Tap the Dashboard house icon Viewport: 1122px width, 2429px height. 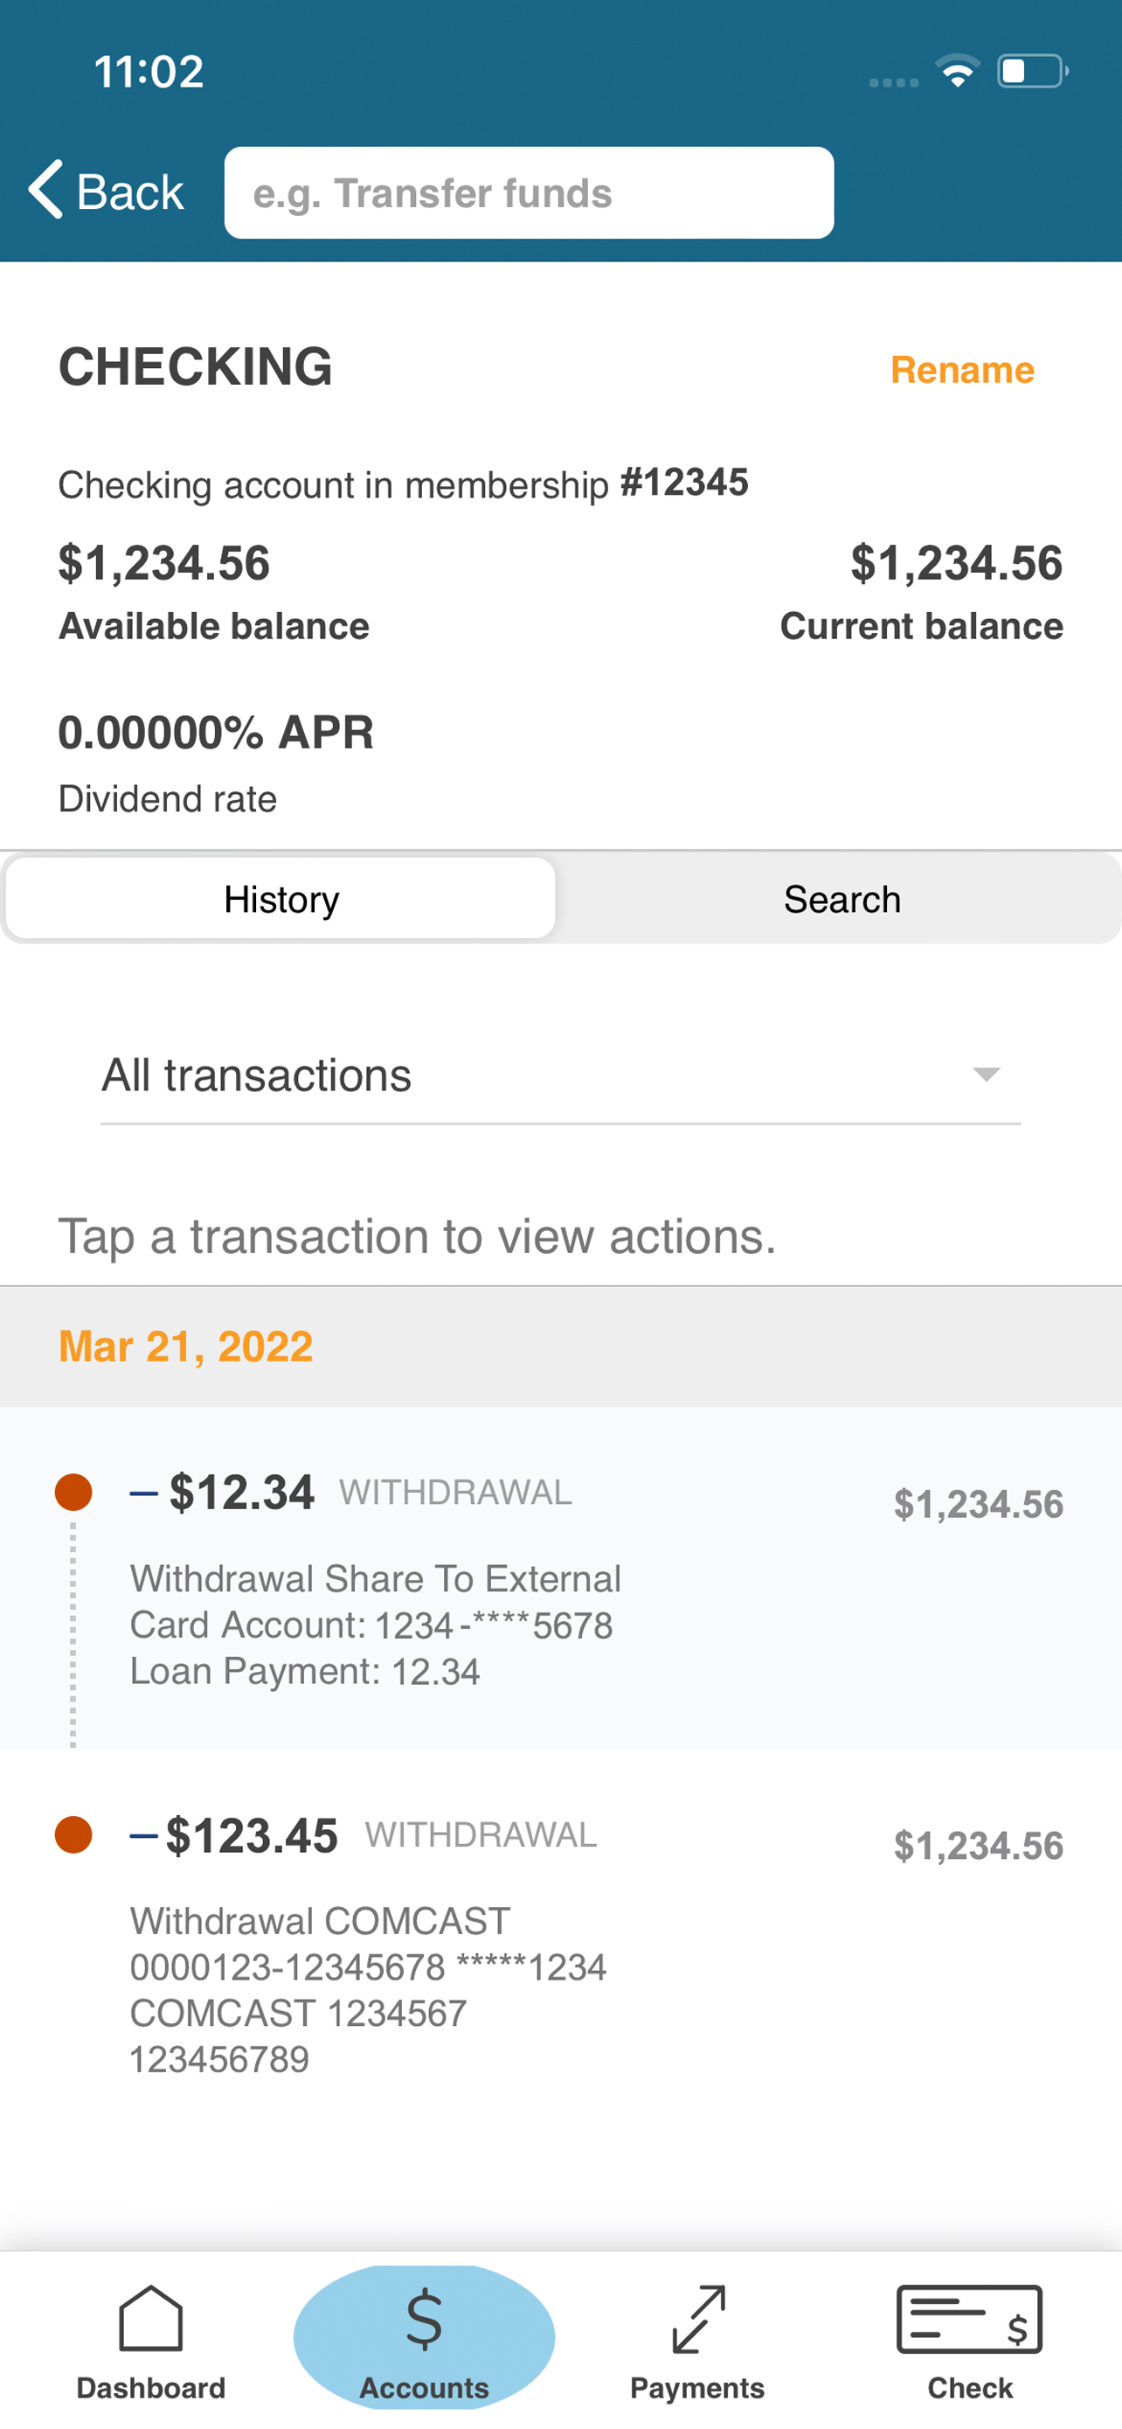(150, 2319)
